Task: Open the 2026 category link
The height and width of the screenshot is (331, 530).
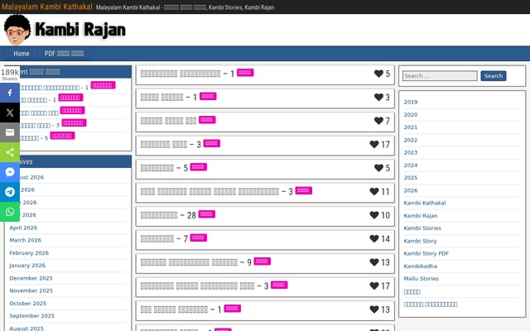Action: click(411, 190)
